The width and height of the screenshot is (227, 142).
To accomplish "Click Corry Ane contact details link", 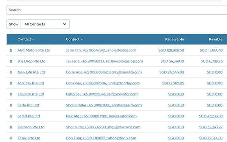I will (x=104, y=72).
